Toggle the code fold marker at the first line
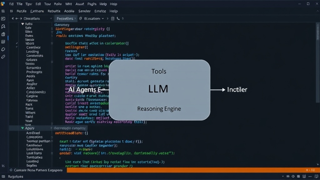 coord(52,29)
